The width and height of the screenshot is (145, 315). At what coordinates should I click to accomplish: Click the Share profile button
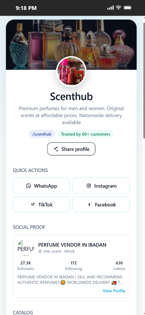[71, 149]
